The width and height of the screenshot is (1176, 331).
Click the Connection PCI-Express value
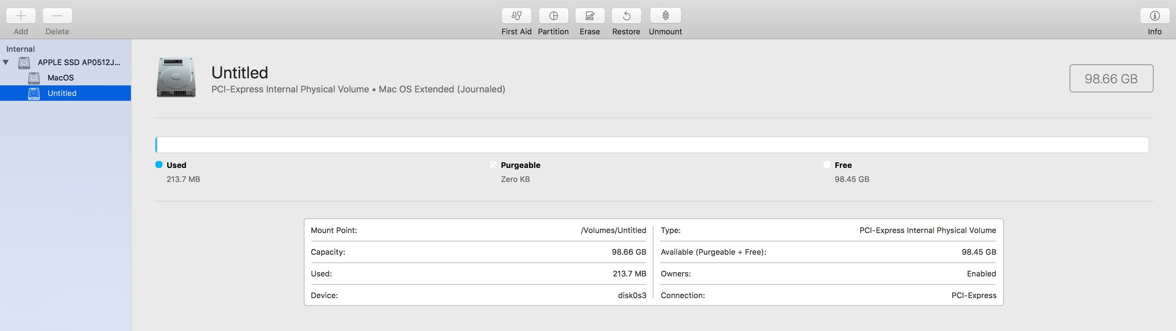click(x=974, y=295)
